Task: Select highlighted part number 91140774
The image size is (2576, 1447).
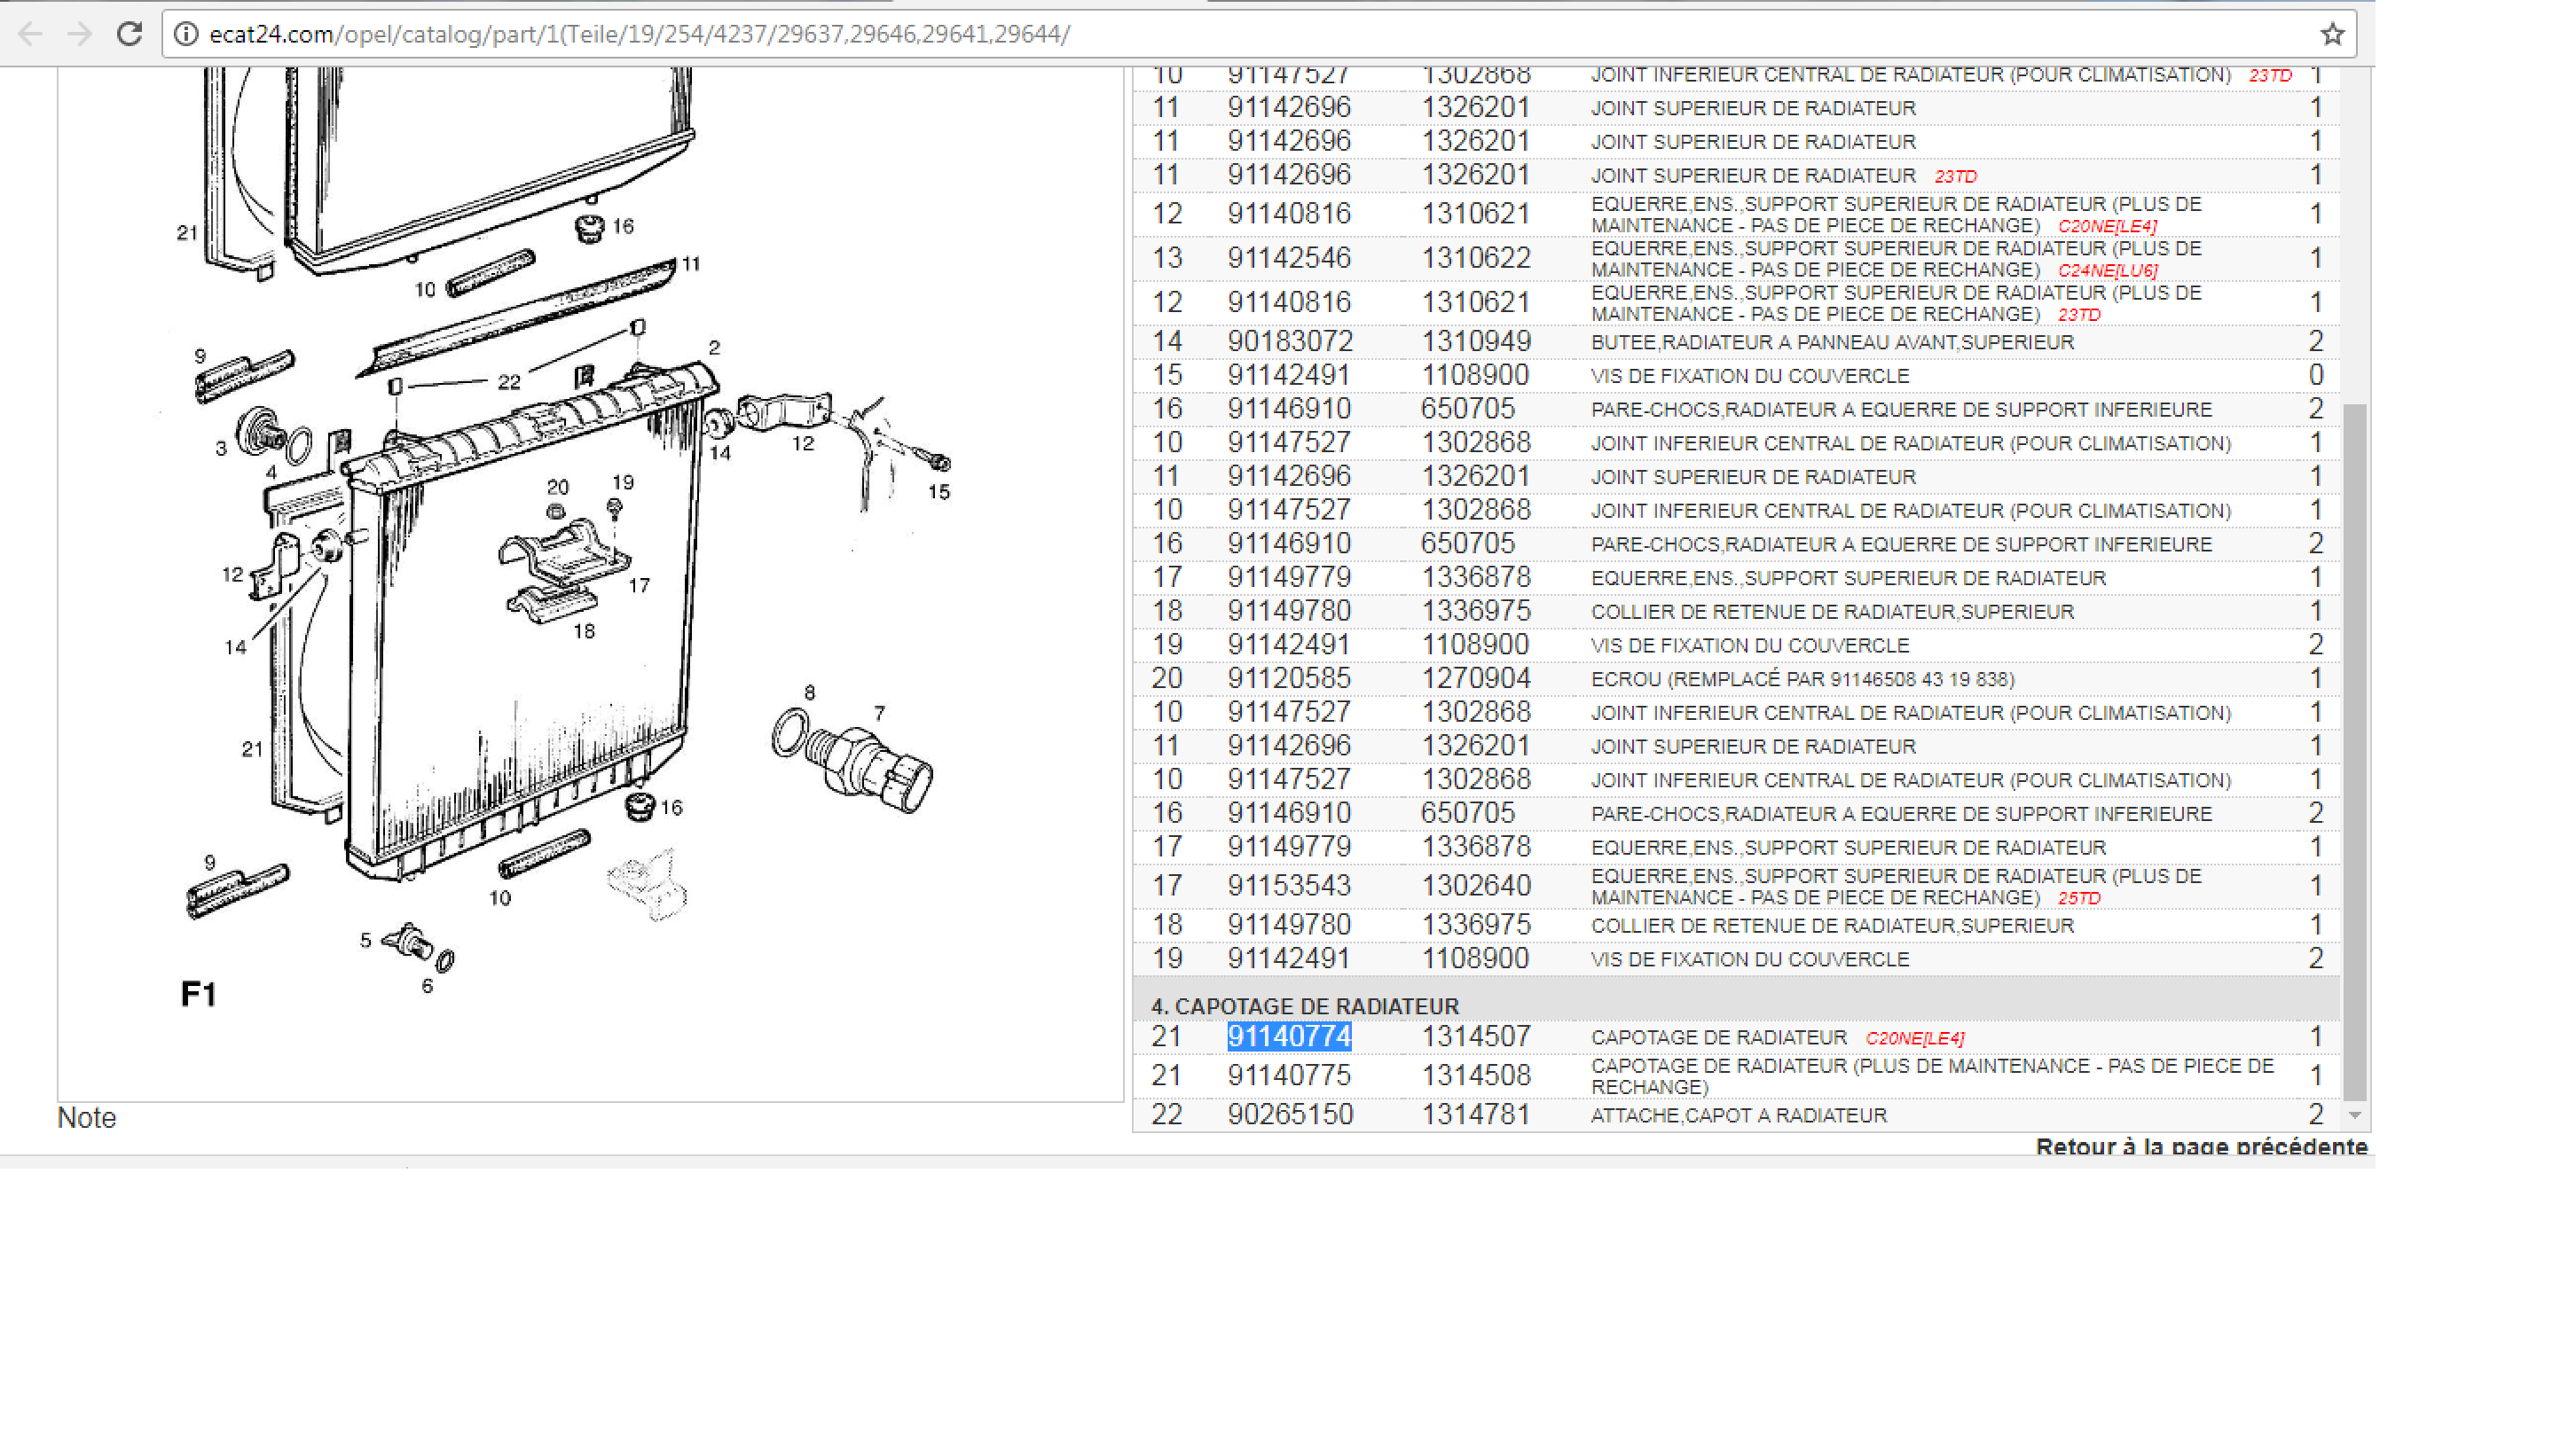Action: coord(1289,1036)
